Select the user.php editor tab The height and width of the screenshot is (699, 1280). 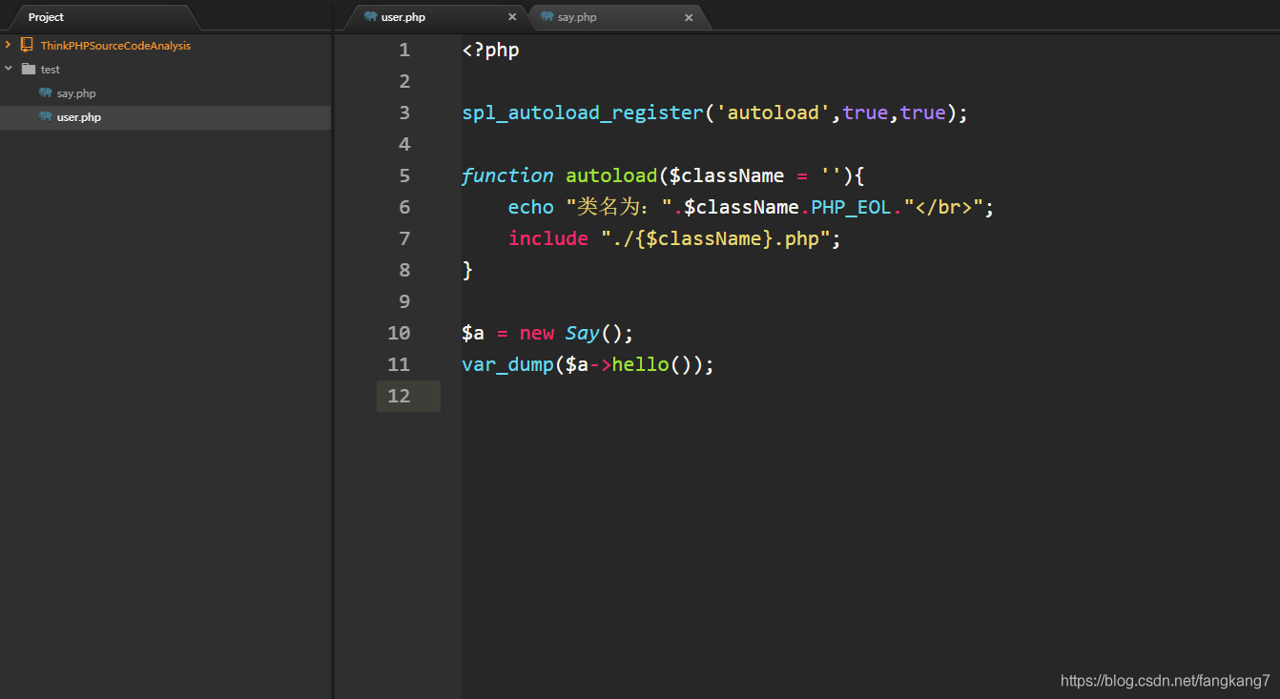point(403,17)
